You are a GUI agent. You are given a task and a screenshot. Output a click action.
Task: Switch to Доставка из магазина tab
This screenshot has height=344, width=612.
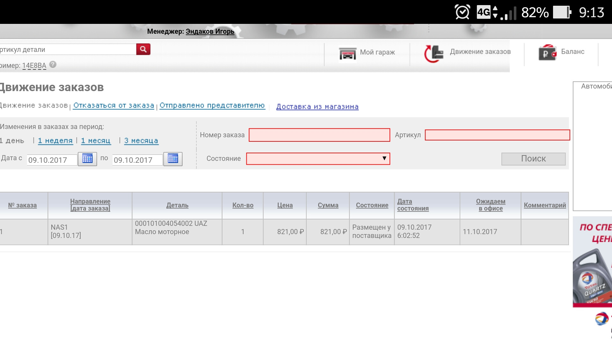pos(317,107)
